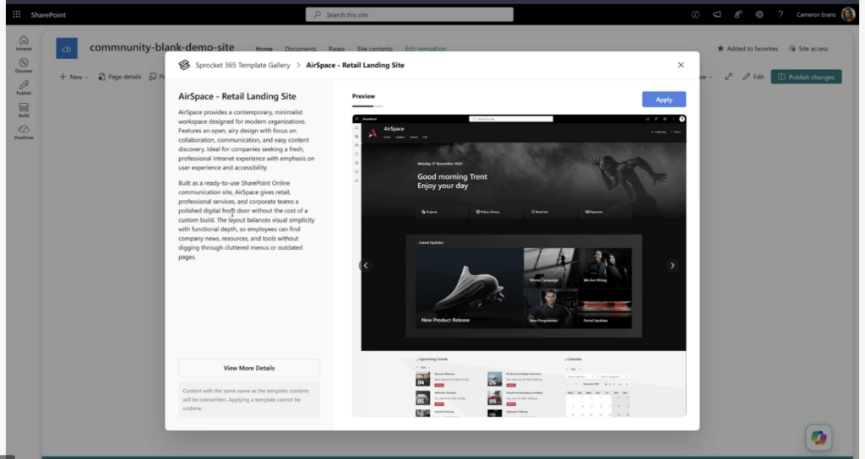Click the Intranet icon in left rail
The height and width of the screenshot is (459, 865).
tap(24, 43)
